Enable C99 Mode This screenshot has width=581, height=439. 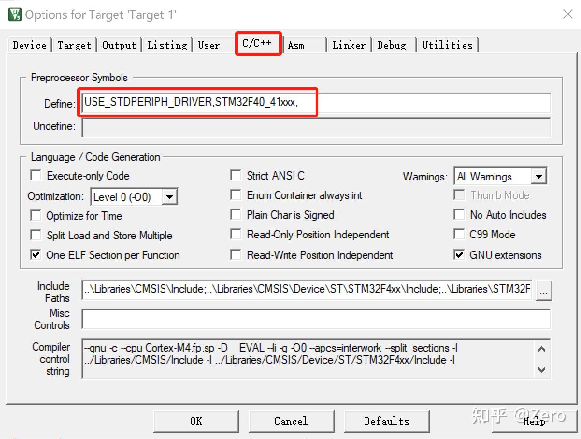click(x=459, y=235)
